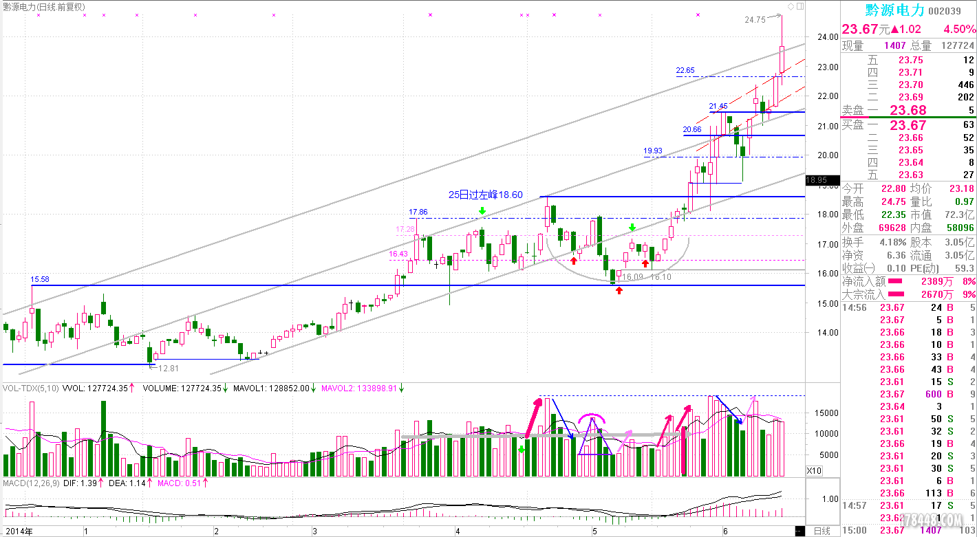Click the 量比 value 0.97
977x537 pixels.
(x=964, y=201)
